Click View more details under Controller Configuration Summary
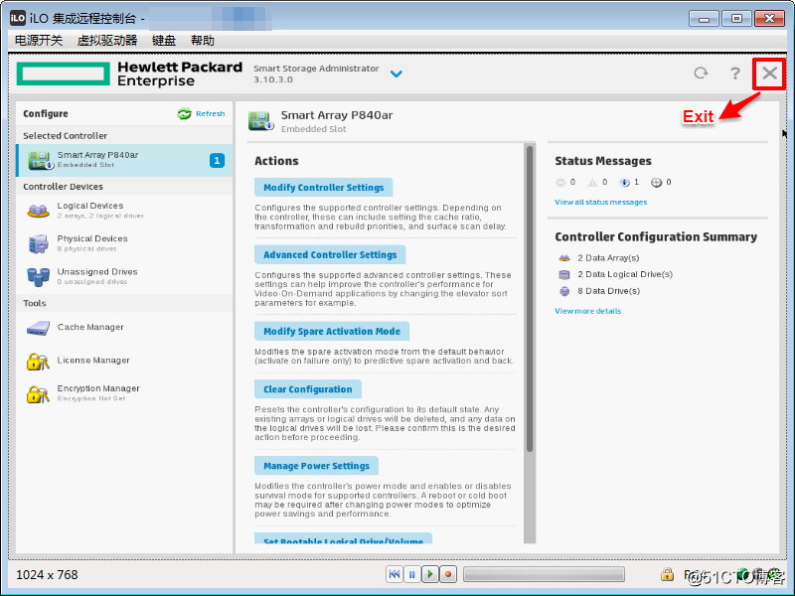 (x=585, y=310)
